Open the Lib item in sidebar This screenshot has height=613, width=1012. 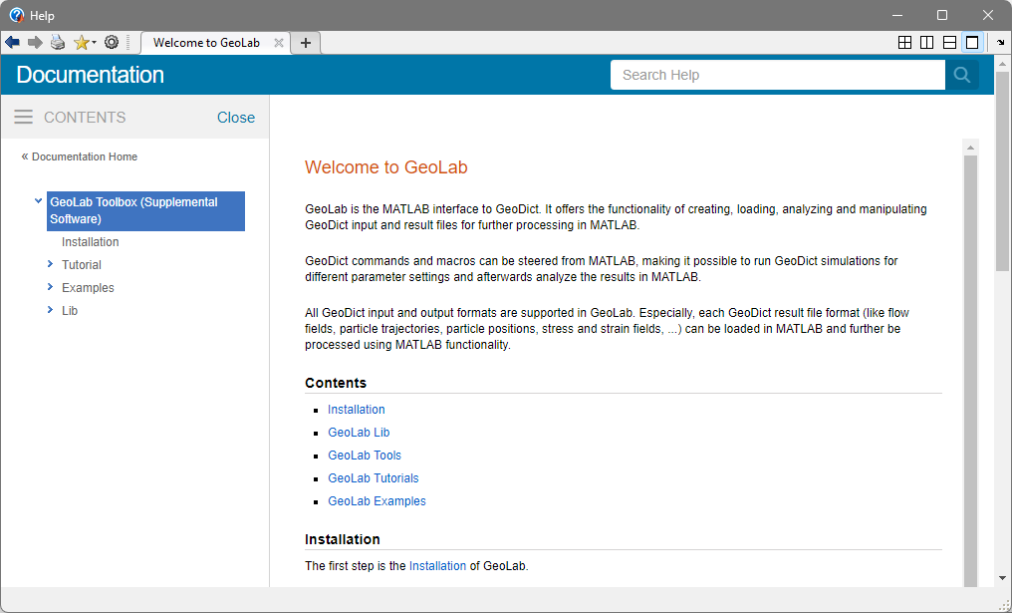(70, 311)
